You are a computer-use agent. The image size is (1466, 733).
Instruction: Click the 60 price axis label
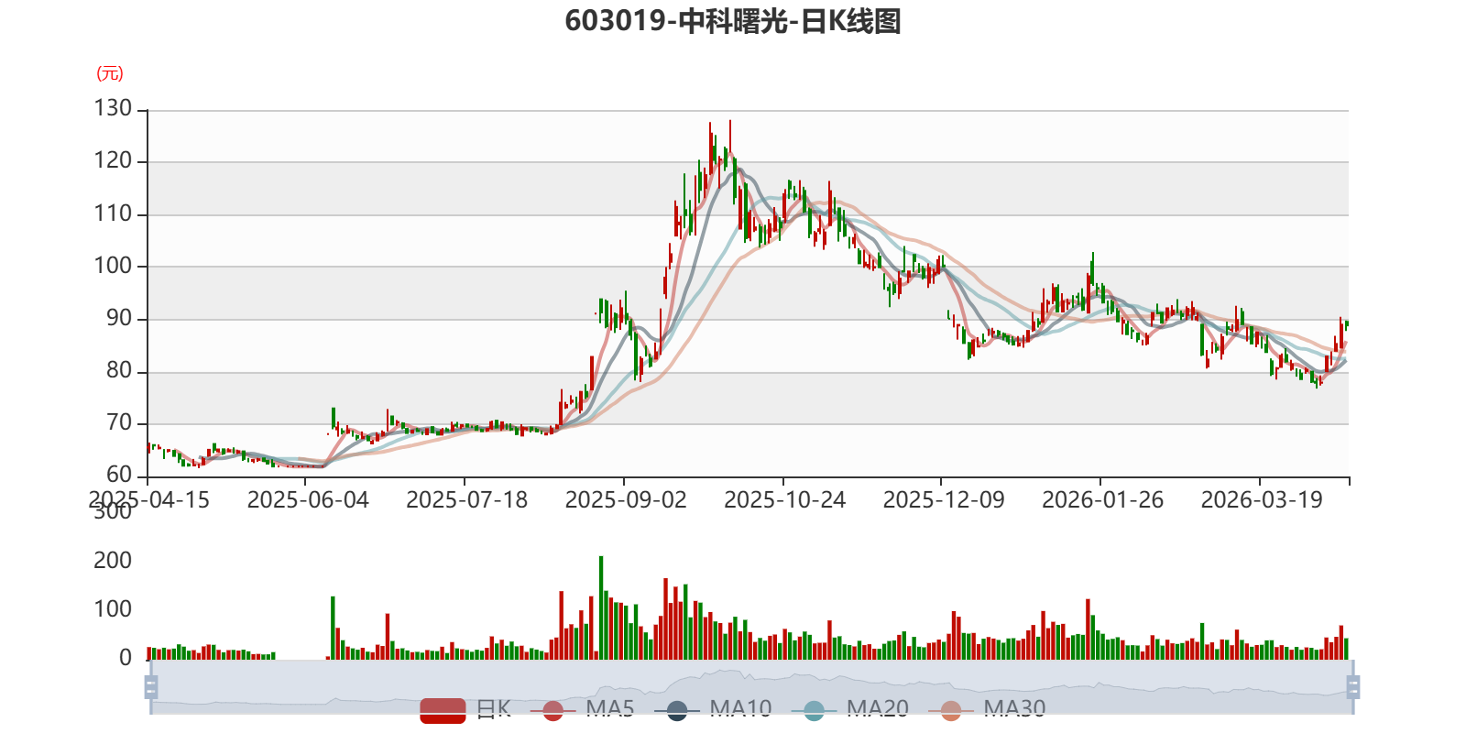tap(119, 475)
